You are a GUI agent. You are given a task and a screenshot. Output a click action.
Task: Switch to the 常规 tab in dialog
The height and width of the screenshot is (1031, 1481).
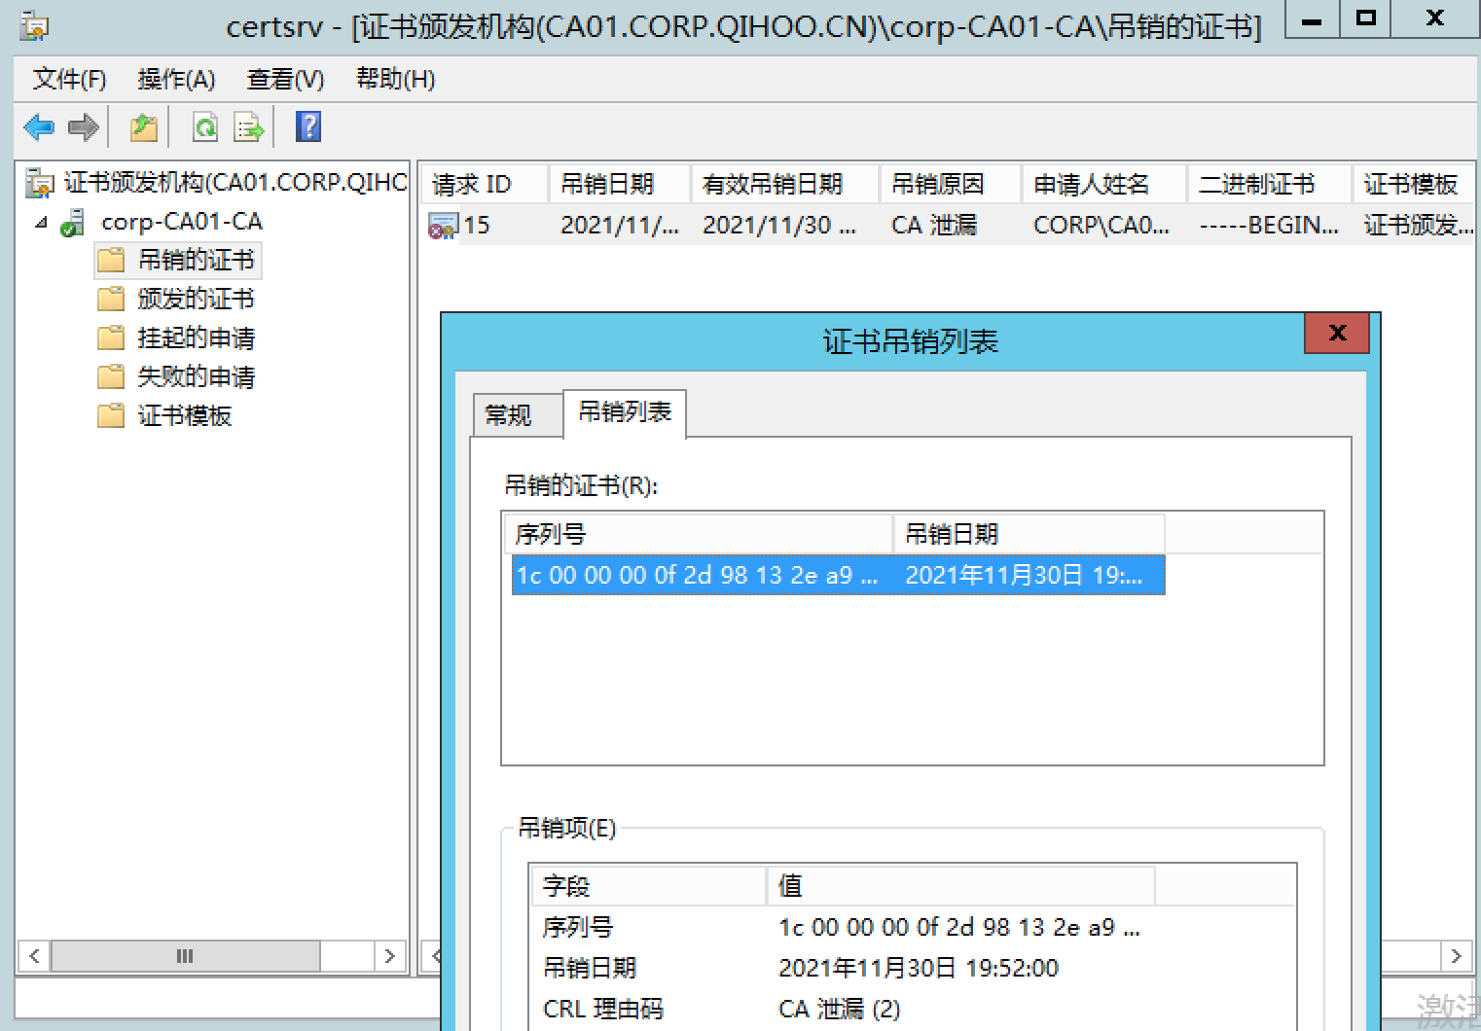pyautogui.click(x=508, y=415)
